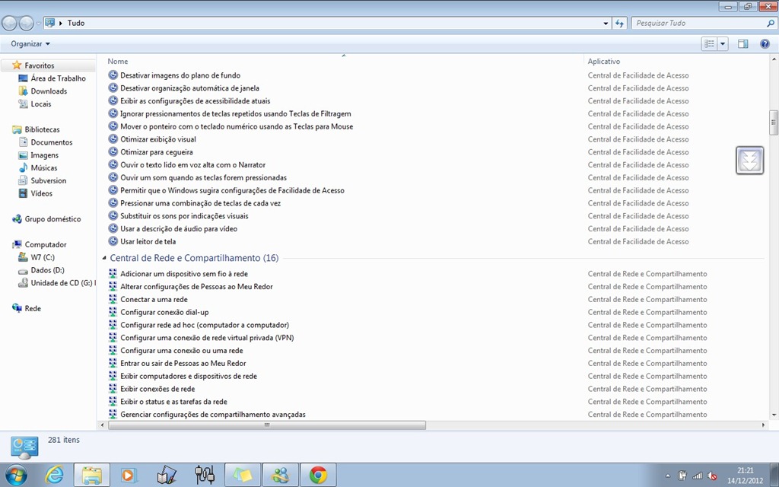This screenshot has height=487, width=779.
Task: Select Rede in navigation pane
Action: 33,309
